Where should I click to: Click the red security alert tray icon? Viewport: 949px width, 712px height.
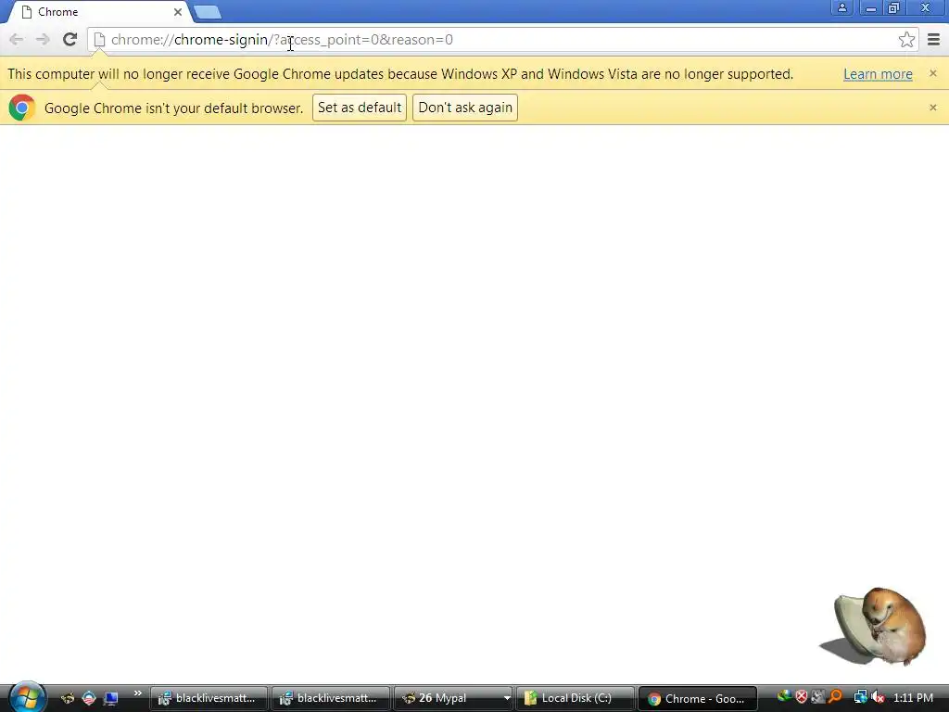tap(802, 697)
